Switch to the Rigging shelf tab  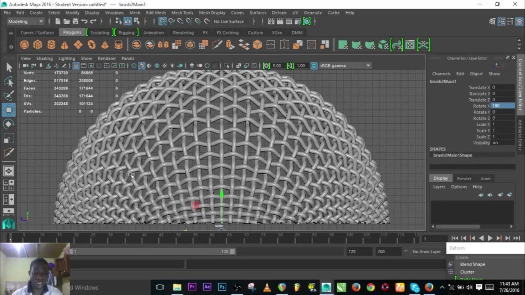click(x=126, y=32)
